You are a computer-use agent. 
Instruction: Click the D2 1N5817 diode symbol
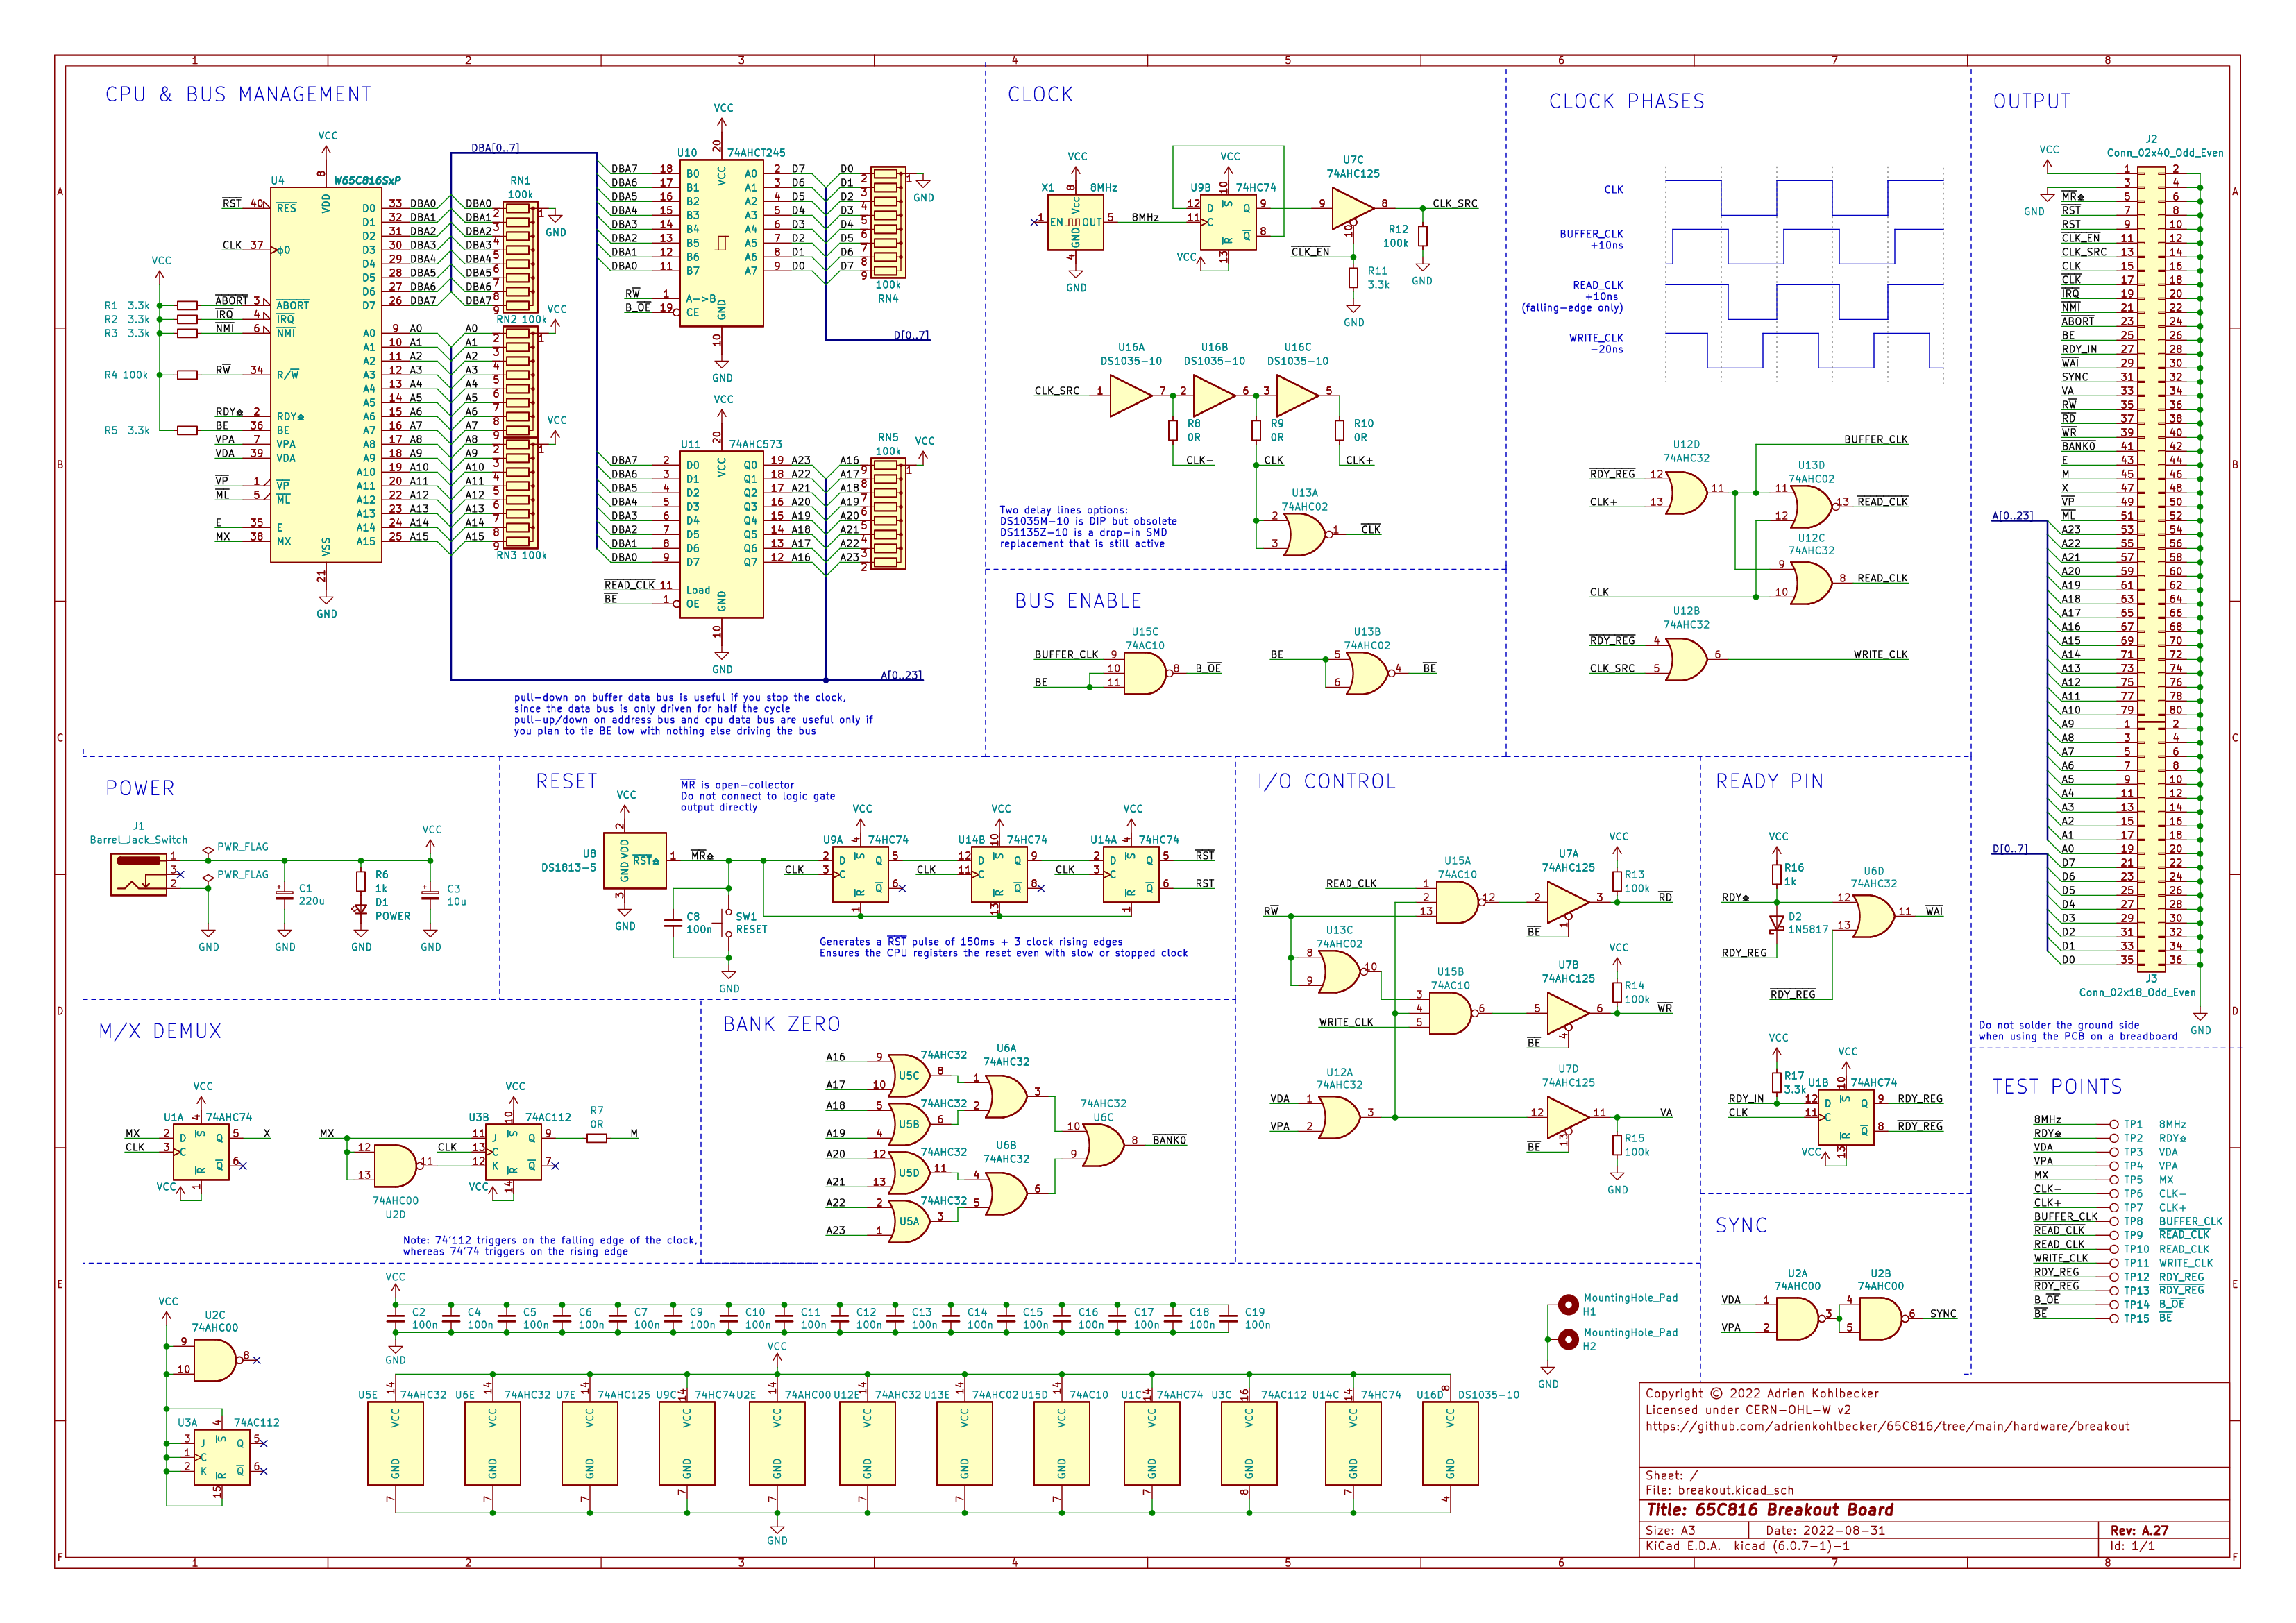pyautogui.click(x=1776, y=921)
